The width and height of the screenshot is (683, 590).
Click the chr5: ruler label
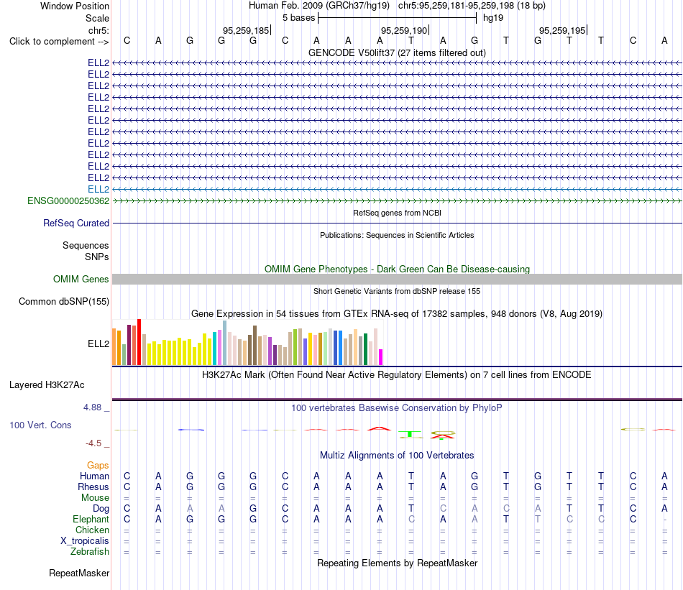(98, 30)
